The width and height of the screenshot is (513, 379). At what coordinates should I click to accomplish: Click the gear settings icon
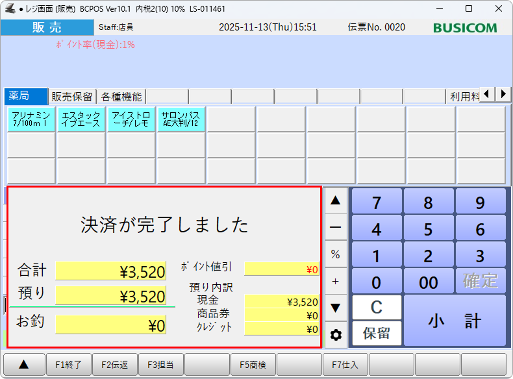point(335,335)
